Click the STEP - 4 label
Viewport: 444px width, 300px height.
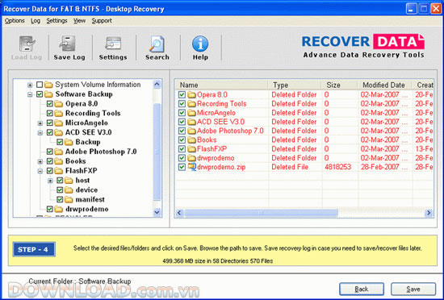(34, 249)
